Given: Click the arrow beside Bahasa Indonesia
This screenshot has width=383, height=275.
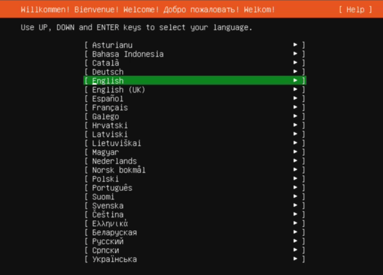Looking at the screenshot, I should (295, 54).
